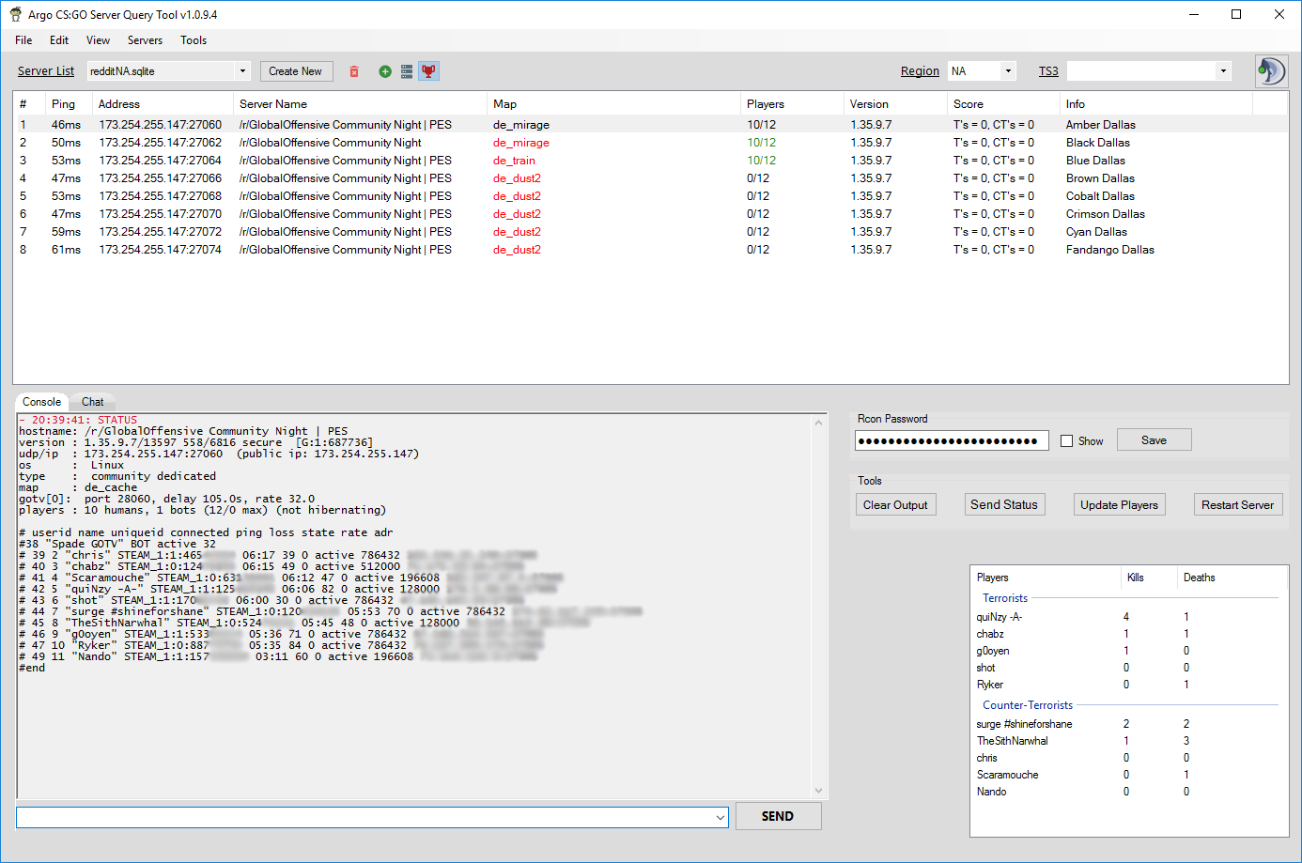This screenshot has height=863, width=1302.
Task: Click the Server List link label
Action: point(46,71)
